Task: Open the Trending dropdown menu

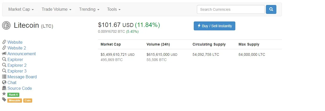Action: pos(89,9)
